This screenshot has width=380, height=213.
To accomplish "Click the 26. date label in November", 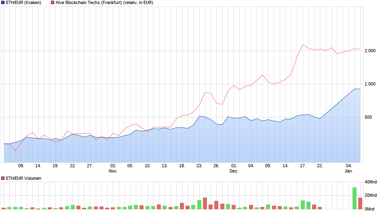I will 216,166.
